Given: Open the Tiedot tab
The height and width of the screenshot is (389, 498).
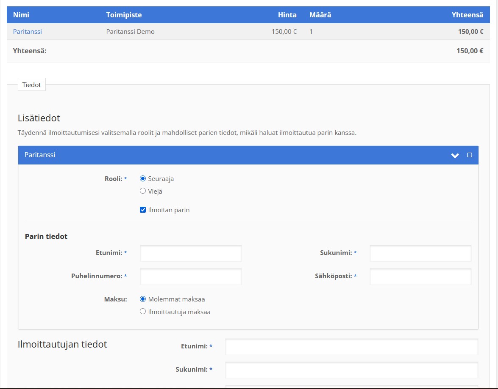Looking at the screenshot, I should point(32,85).
